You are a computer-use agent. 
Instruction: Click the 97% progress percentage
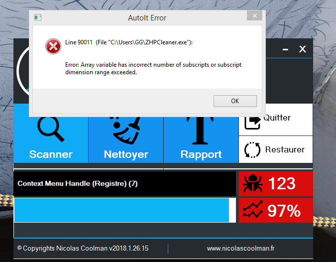point(284,211)
